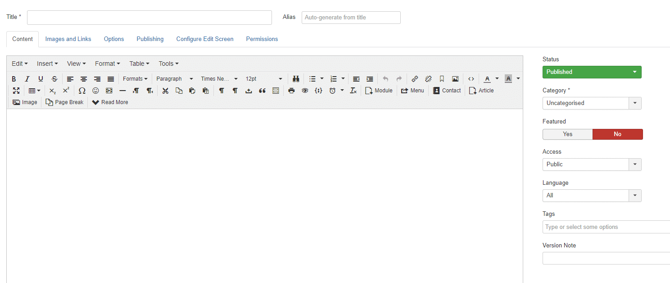The width and height of the screenshot is (670, 283).
Task: Insert a Read More break
Action: pyautogui.click(x=109, y=102)
